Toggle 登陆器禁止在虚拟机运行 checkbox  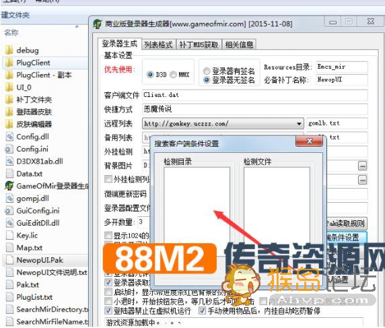click(108, 310)
